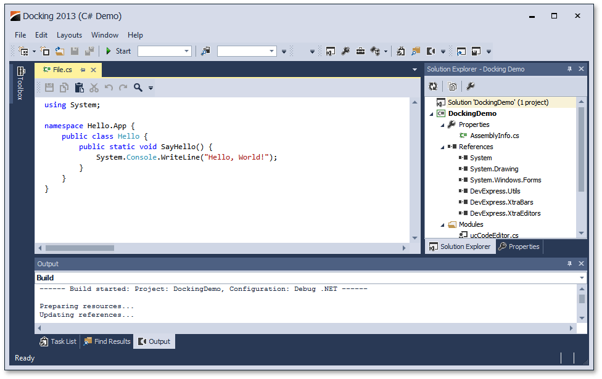The width and height of the screenshot is (602, 379).
Task: Click the Paste icon in the editor toolbar
Action: click(80, 88)
